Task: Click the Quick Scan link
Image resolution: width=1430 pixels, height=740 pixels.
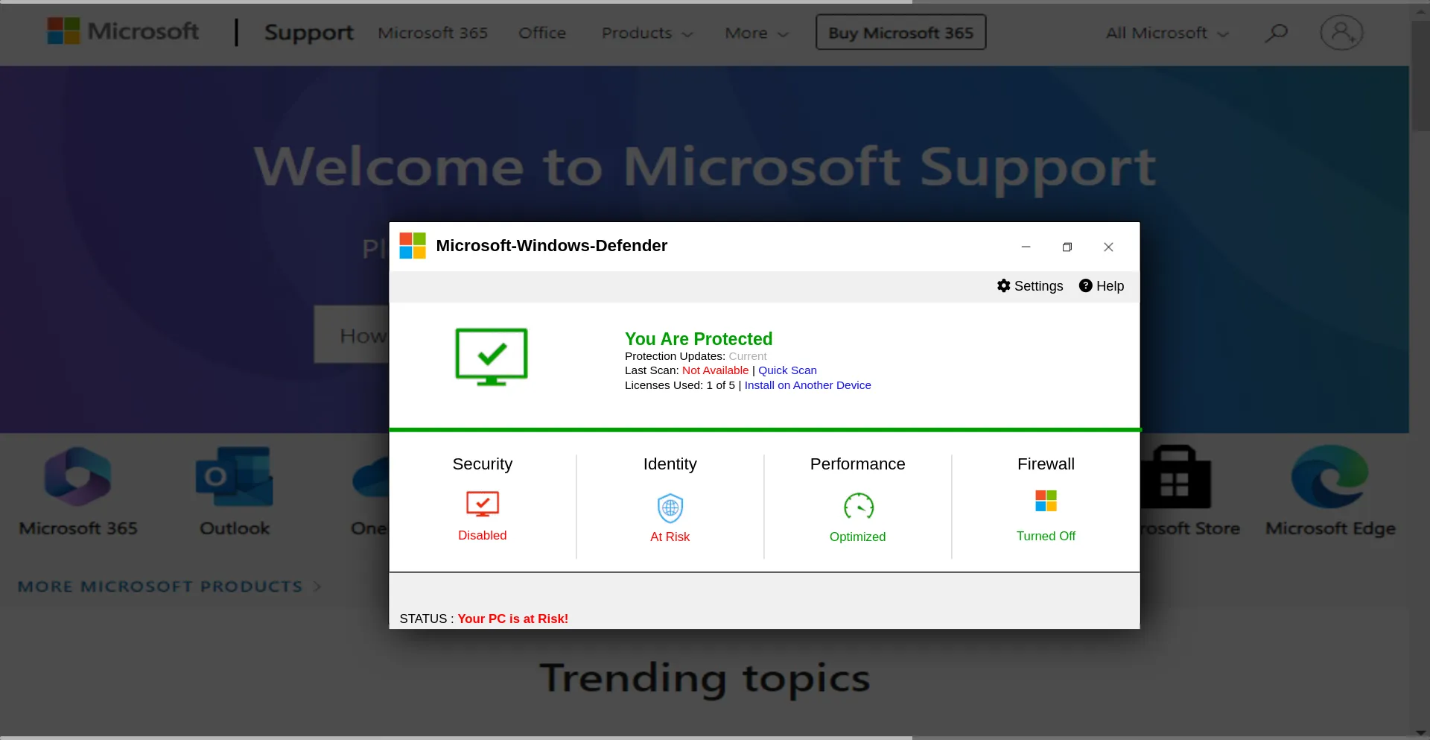Action: 787,370
